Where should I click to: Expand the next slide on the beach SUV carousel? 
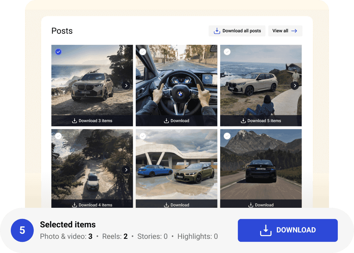(126, 85)
